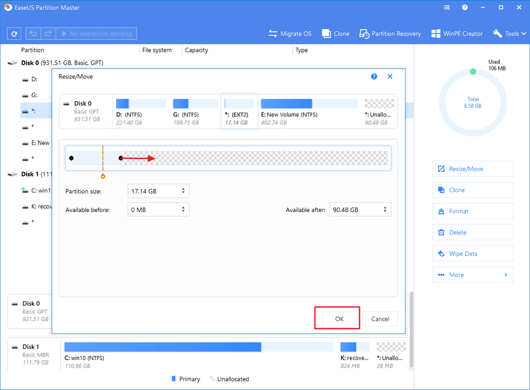Screen dimensions: 530x390
Task: Click the Type column header
Action: 302,50
